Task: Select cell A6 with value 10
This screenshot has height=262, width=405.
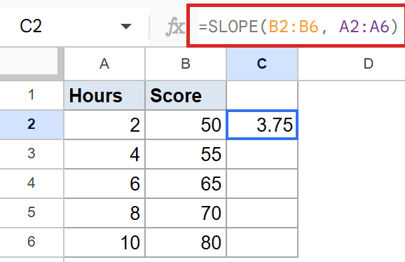Action: tap(104, 242)
